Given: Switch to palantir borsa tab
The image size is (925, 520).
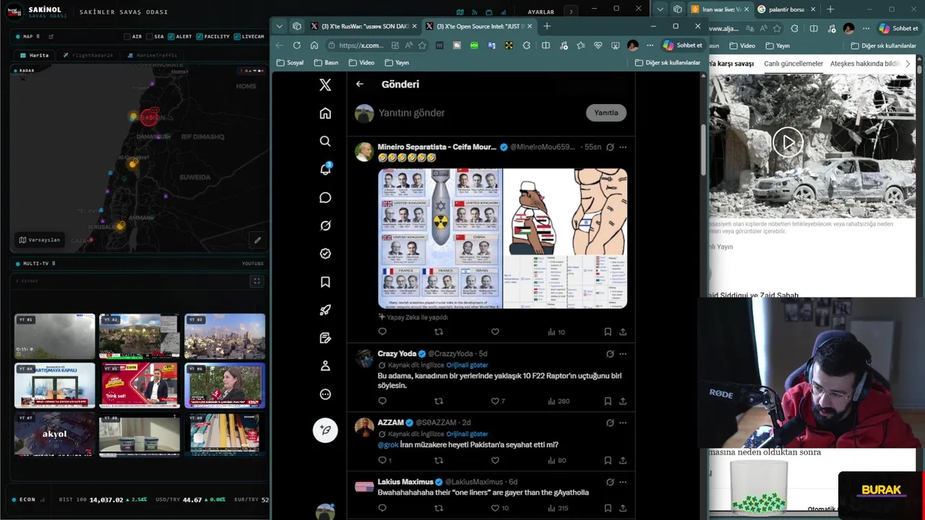Looking at the screenshot, I should click(x=786, y=9).
